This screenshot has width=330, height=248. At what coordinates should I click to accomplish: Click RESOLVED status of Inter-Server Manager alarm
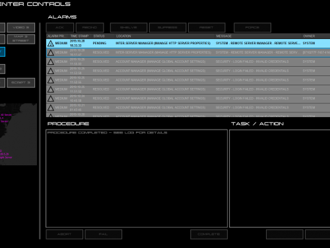click(101, 52)
